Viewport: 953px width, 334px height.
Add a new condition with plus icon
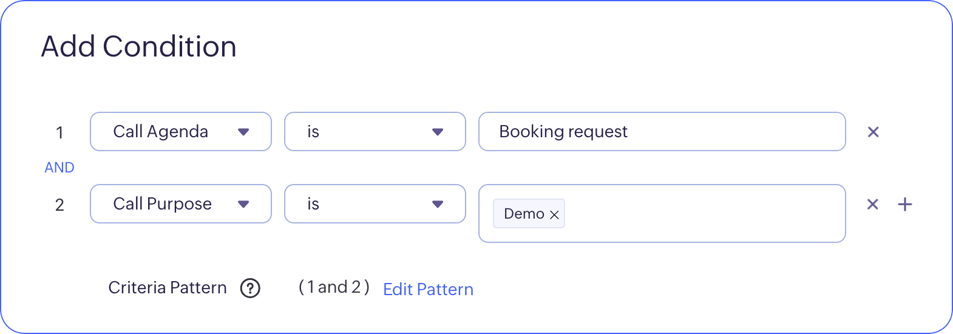click(905, 204)
